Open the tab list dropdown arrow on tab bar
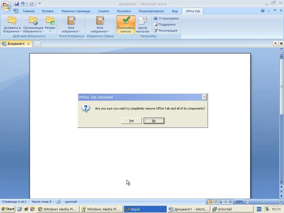 tap(275, 43)
